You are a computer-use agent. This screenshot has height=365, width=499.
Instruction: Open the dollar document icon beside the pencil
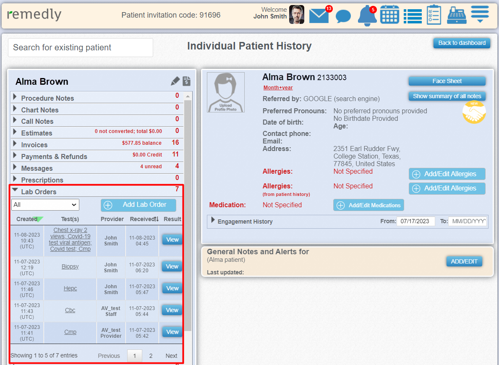pyautogui.click(x=186, y=81)
